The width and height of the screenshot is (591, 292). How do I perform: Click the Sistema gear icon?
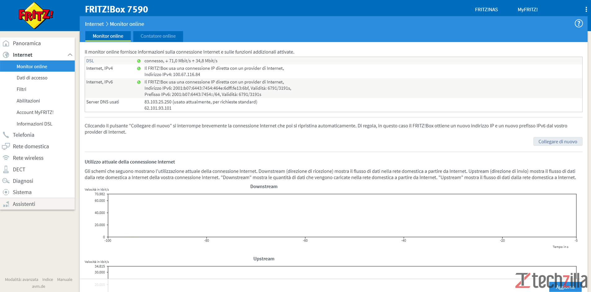pos(6,192)
